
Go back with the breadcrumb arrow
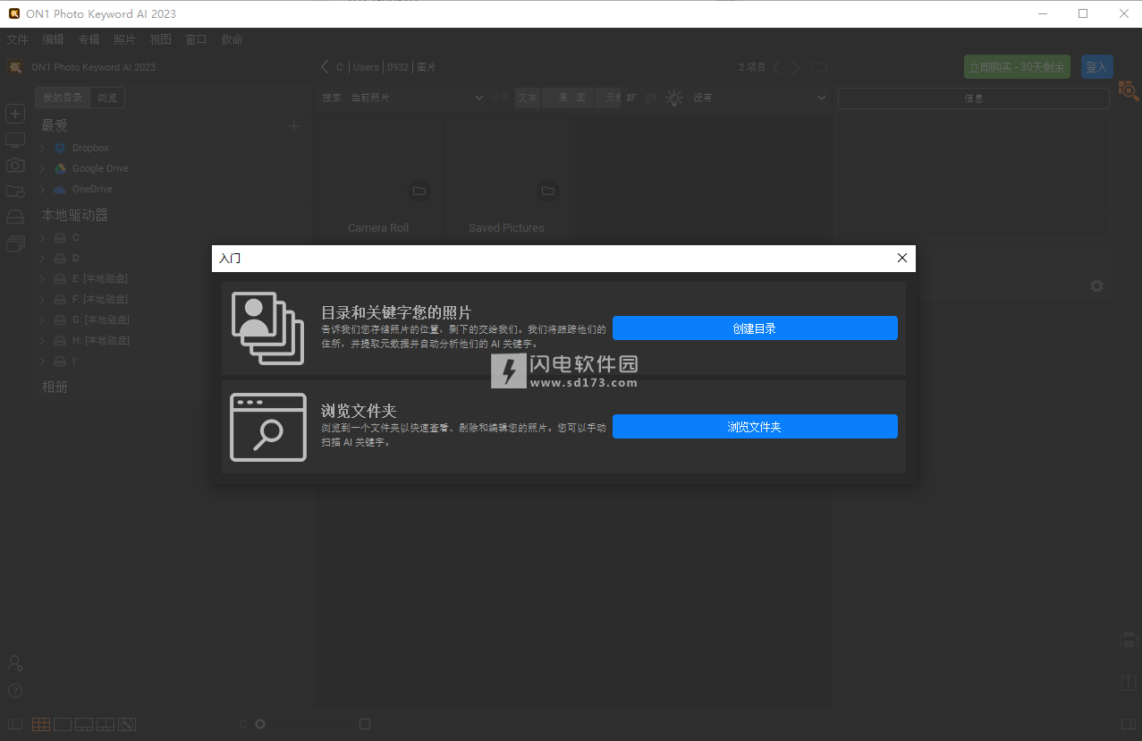click(325, 67)
